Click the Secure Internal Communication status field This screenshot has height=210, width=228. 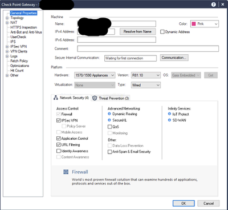(131, 58)
